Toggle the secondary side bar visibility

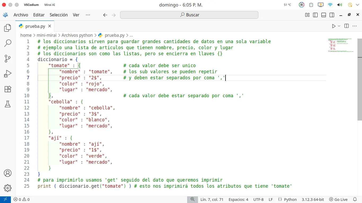(x=332, y=15)
